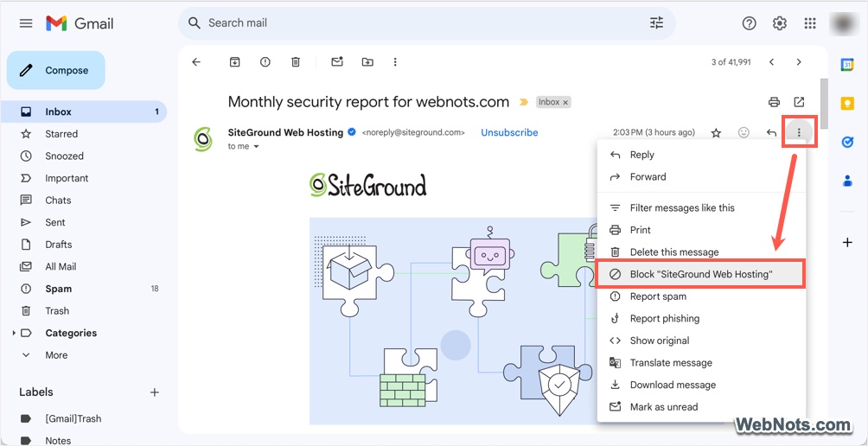Choose Mark as unread menu item
This screenshot has width=868, height=446.
pos(701,407)
